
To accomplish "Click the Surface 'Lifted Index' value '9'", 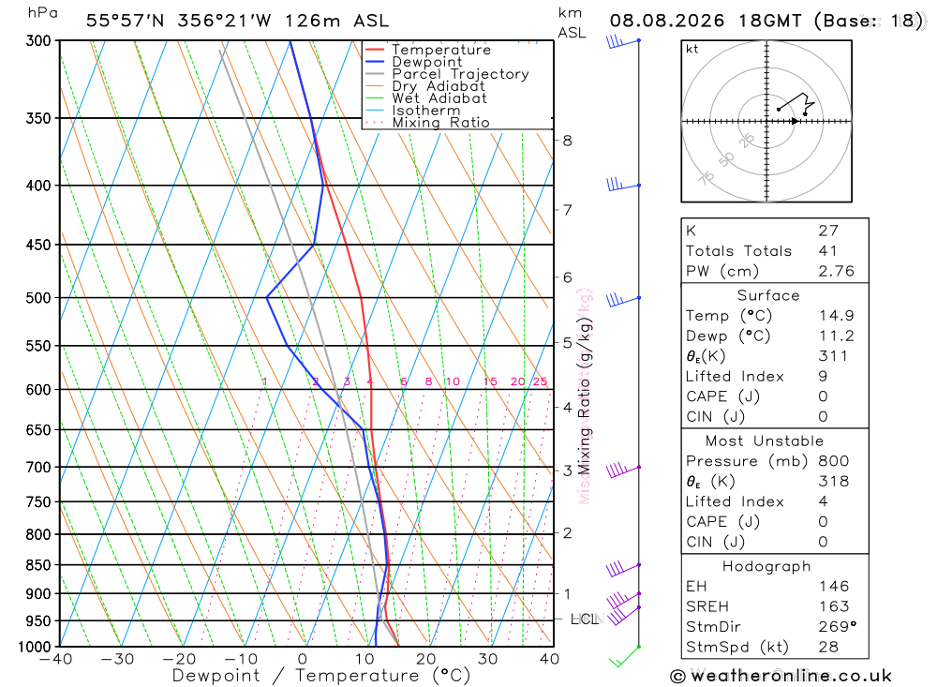I will (x=823, y=377).
